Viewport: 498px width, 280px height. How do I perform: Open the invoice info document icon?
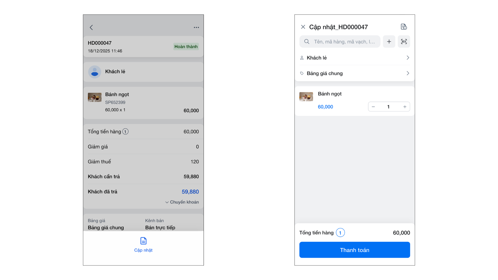coord(404,27)
